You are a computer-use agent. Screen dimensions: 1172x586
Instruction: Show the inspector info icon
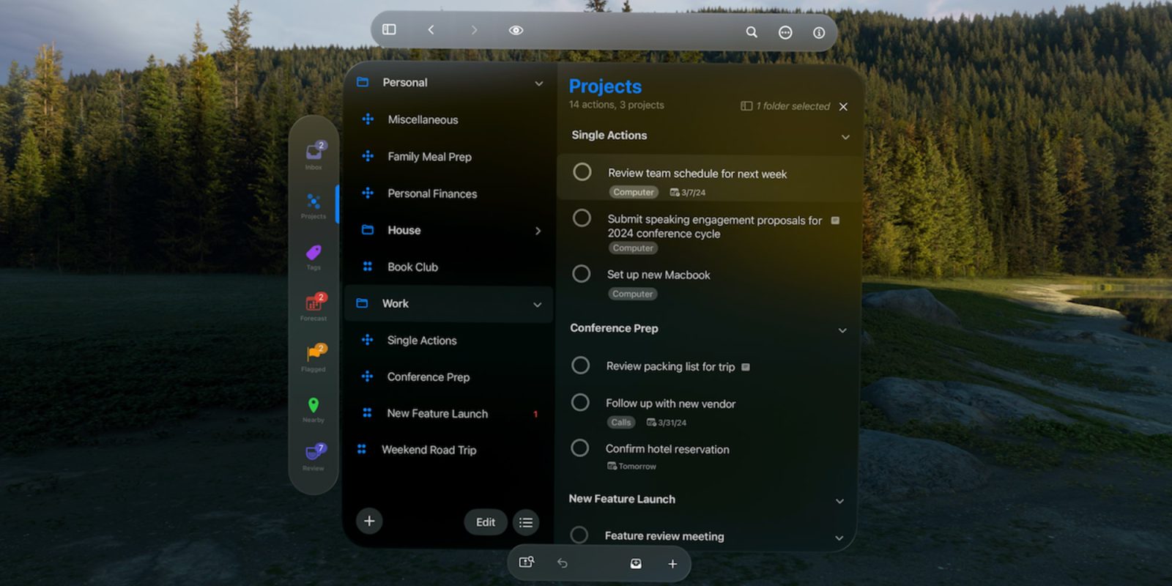(x=819, y=32)
